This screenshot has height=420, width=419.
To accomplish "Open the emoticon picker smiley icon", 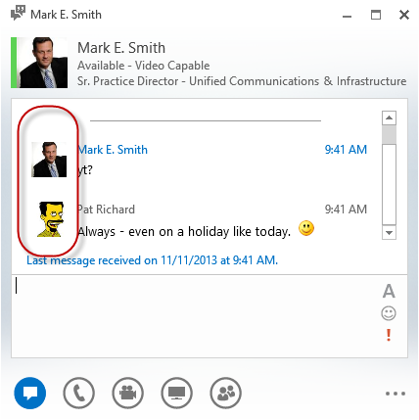I will (x=389, y=313).
